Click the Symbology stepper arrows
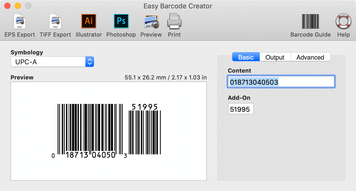356x191 pixels. [x=89, y=61]
